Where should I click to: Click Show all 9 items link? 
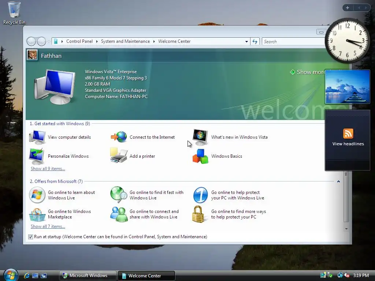pos(48,169)
